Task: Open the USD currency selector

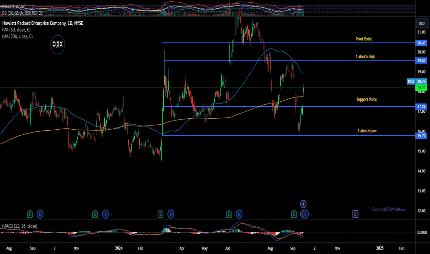Action: tap(422, 24)
